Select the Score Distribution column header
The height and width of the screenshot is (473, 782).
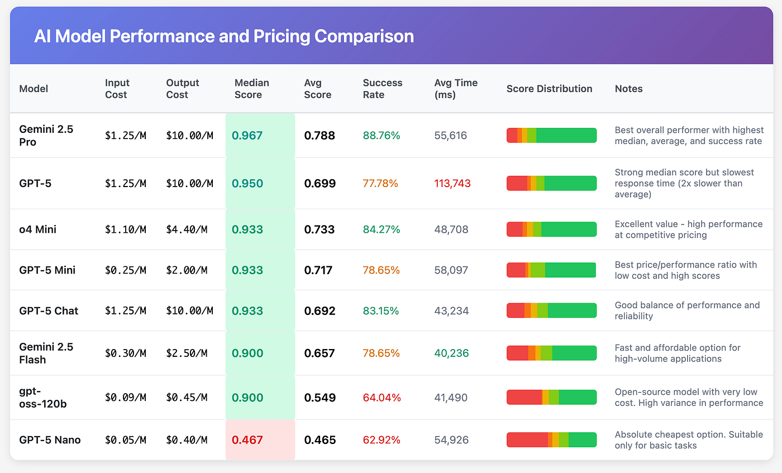549,89
